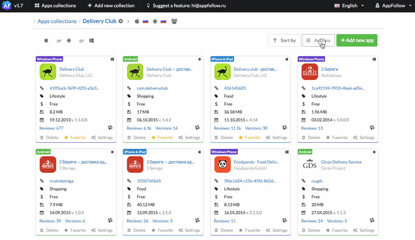This screenshot has height=240, width=415.
Task: Click Slack icon on Delivery Club Windows Phone card
Action: tap(110, 128)
